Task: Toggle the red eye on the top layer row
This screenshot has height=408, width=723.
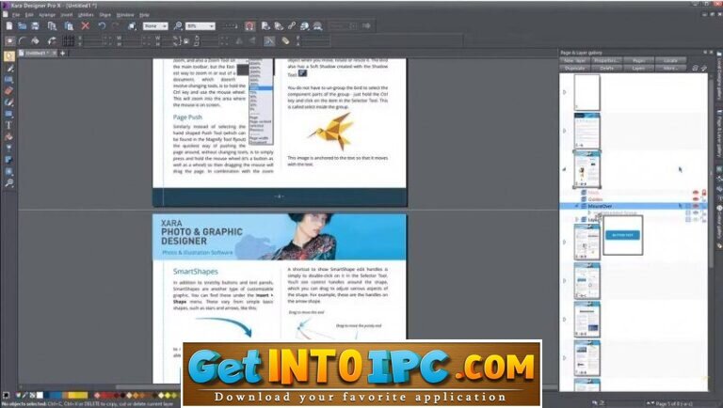Action: 696,192
